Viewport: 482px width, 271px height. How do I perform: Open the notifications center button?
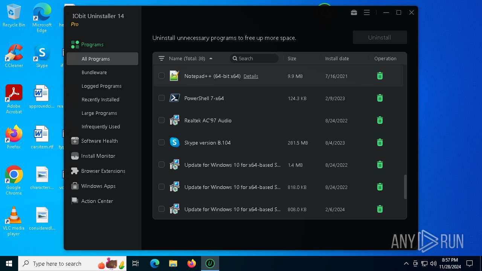pos(470,263)
